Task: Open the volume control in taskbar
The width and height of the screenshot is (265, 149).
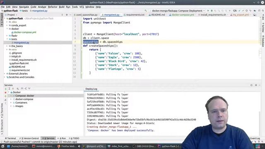Action: 79,146
